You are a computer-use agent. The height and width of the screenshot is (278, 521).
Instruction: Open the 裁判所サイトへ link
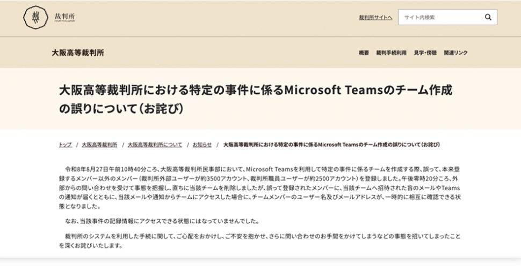(375, 18)
